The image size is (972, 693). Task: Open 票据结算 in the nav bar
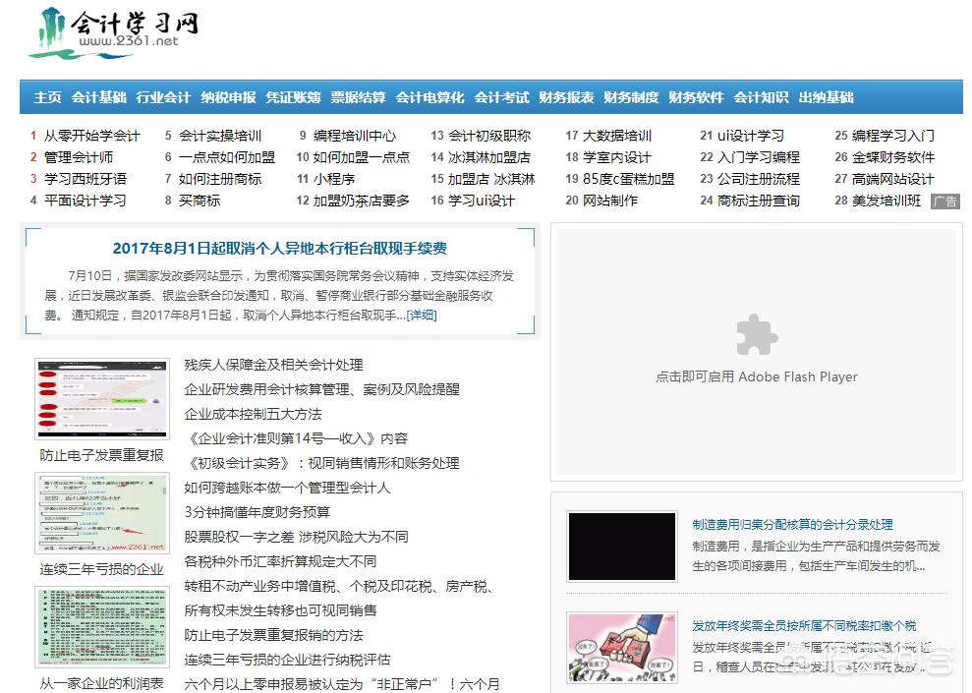359,97
